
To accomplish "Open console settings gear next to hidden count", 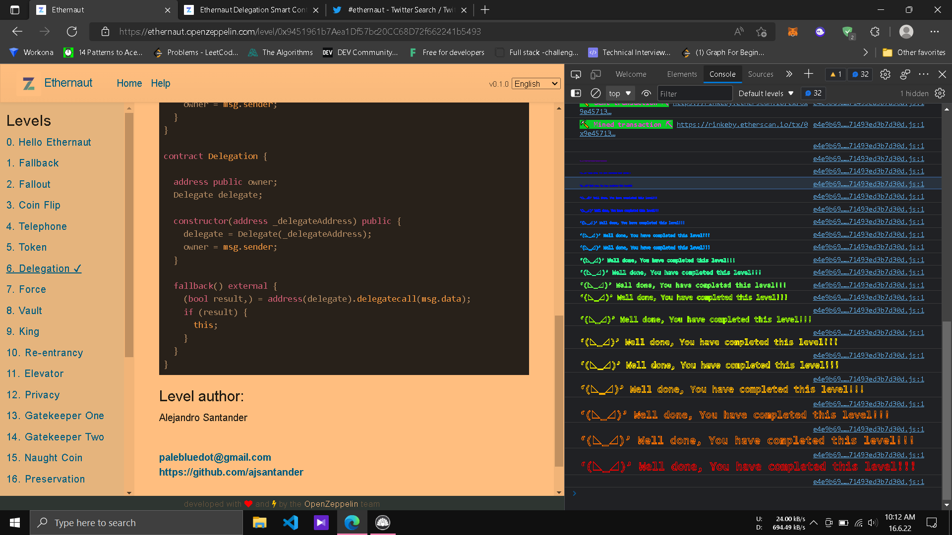I will point(940,93).
